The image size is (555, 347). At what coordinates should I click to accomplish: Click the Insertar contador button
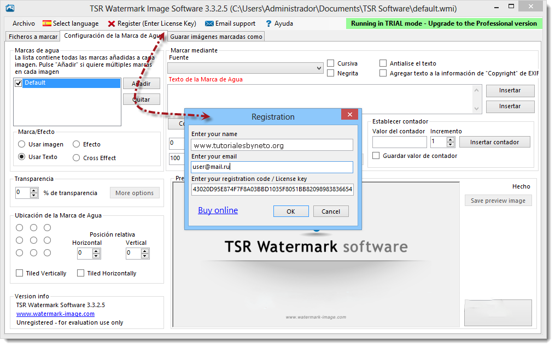pos(494,142)
